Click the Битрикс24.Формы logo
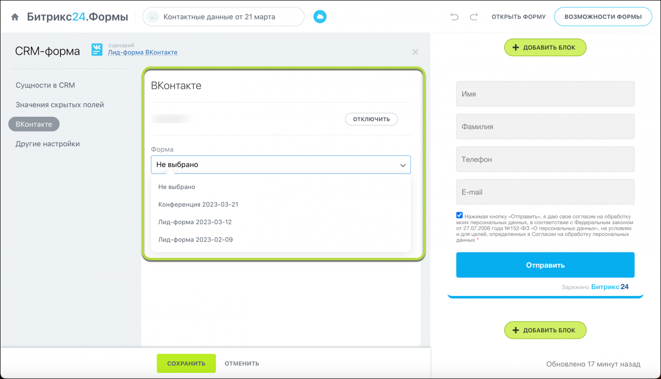The width and height of the screenshot is (661, 379). [x=78, y=17]
